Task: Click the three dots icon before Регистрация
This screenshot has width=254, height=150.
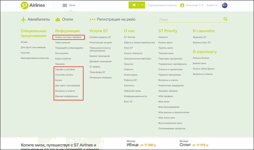Action: coord(92,19)
